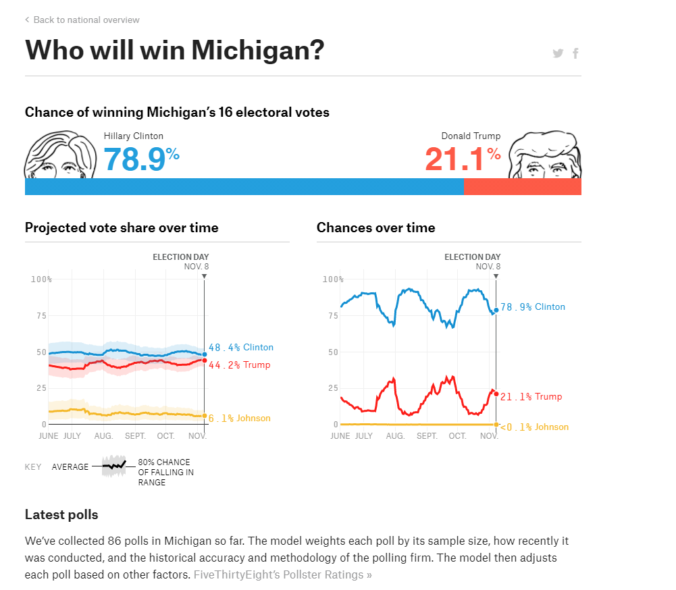Go back to national overview
Image resolution: width=676 pixels, height=590 pixels.
click(x=86, y=20)
